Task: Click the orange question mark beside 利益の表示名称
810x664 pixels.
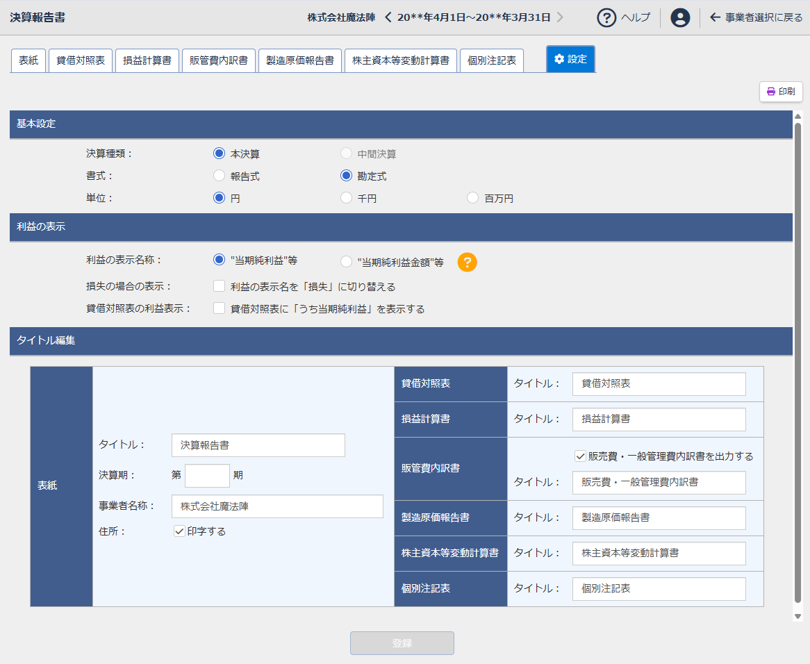Action: pos(467,263)
